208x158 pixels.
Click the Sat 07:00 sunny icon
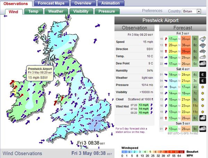point(202,87)
